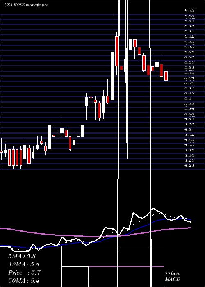This screenshot has width=205, height=287.
Task: Click the 4.46 price axis label
Action: pos(189,150)
